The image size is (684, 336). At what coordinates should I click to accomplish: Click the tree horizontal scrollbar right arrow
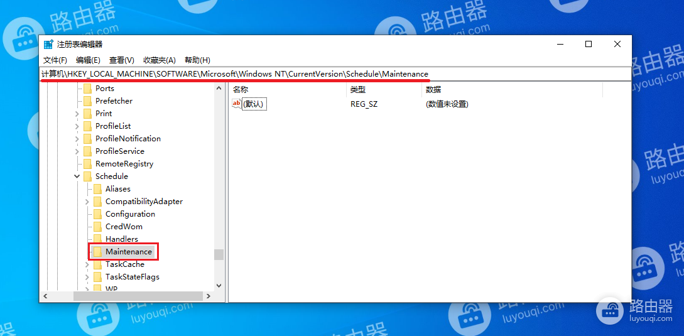point(209,296)
